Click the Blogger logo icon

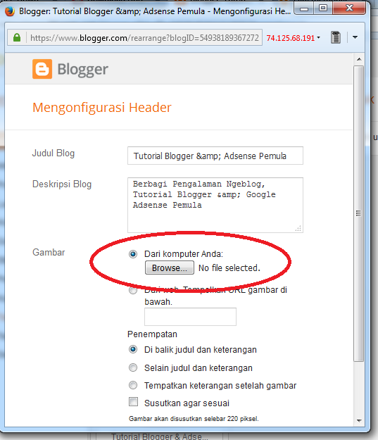click(x=42, y=69)
